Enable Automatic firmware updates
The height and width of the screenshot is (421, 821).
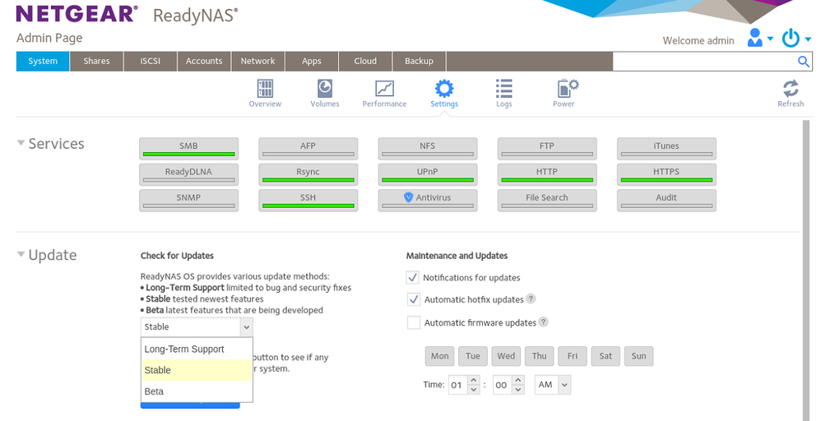pos(414,322)
